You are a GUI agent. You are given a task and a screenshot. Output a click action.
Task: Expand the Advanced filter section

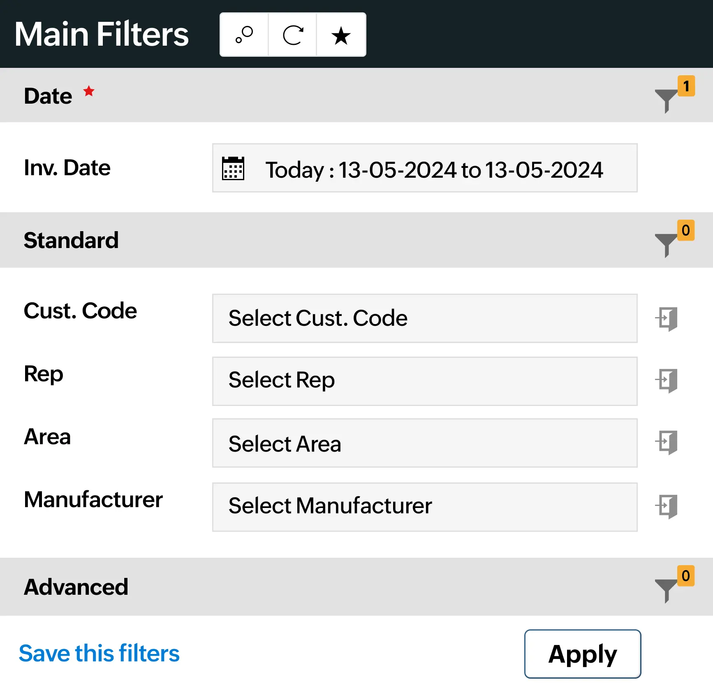click(x=76, y=587)
